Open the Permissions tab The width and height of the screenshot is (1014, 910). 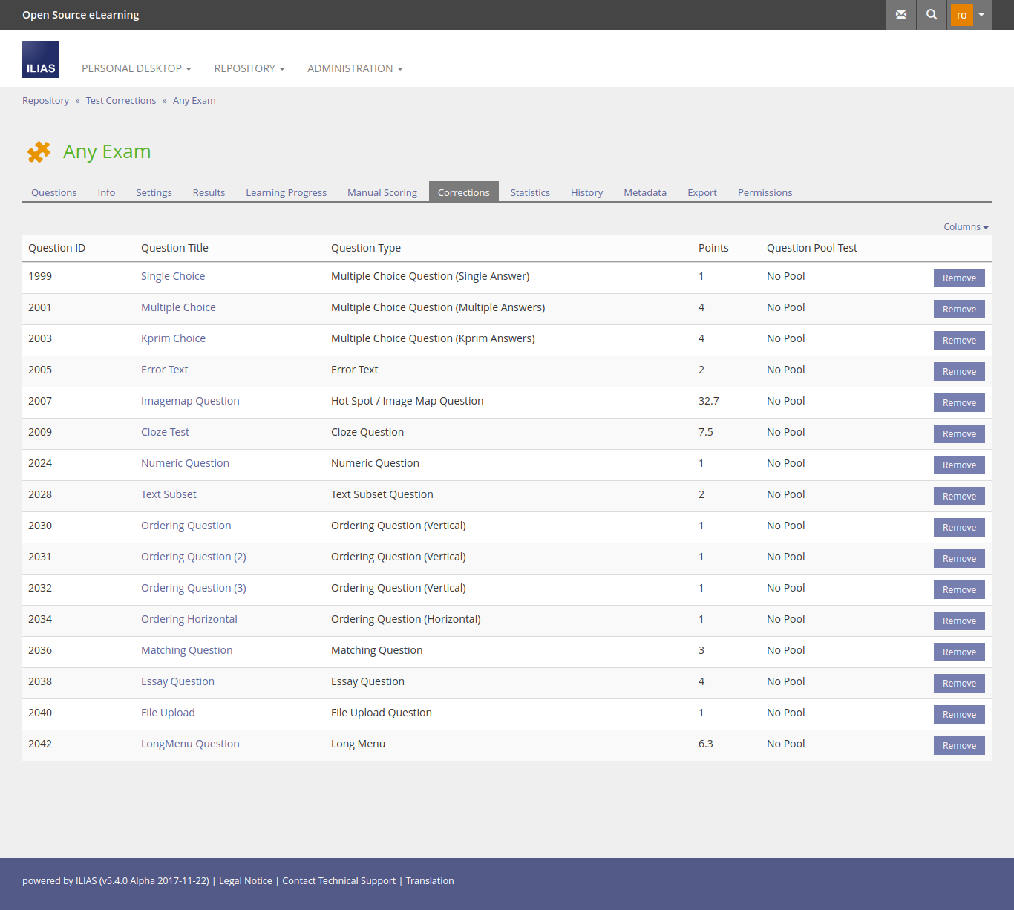(765, 192)
